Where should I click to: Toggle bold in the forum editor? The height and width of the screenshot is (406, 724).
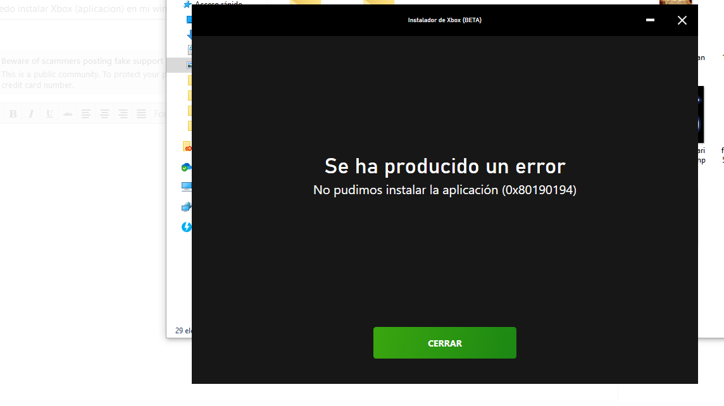13,113
